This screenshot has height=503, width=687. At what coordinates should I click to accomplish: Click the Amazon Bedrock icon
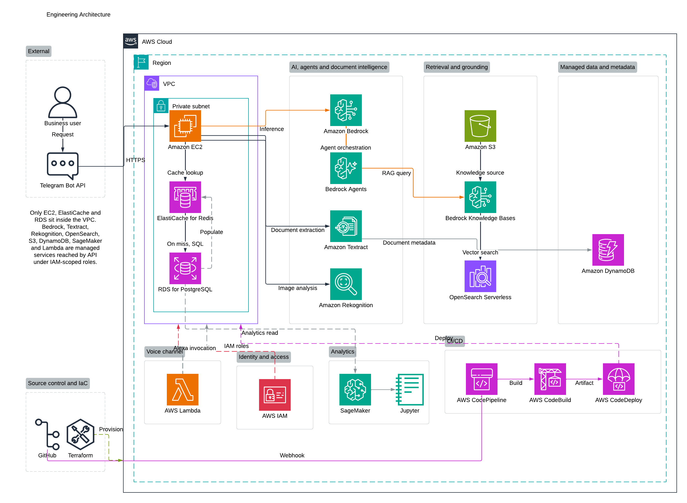(346, 110)
